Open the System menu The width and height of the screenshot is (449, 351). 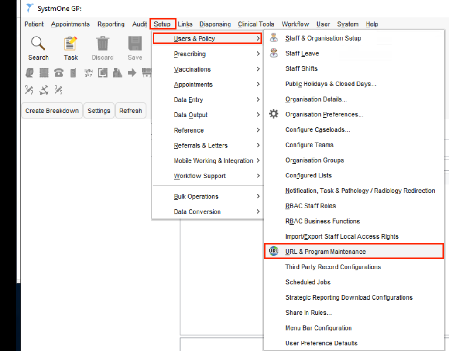click(x=348, y=24)
